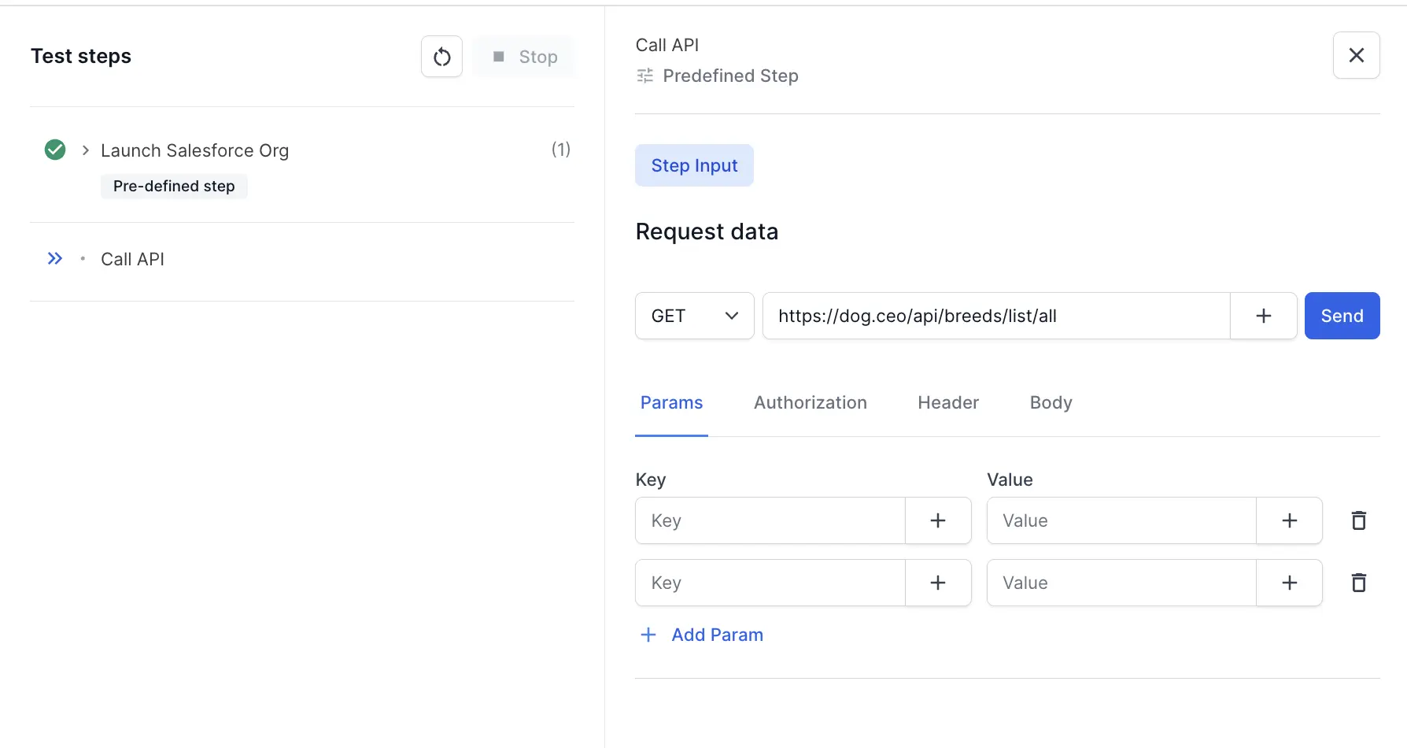Click the rerun test steps icon
Screen dimensions: 1407x748
(x=441, y=56)
